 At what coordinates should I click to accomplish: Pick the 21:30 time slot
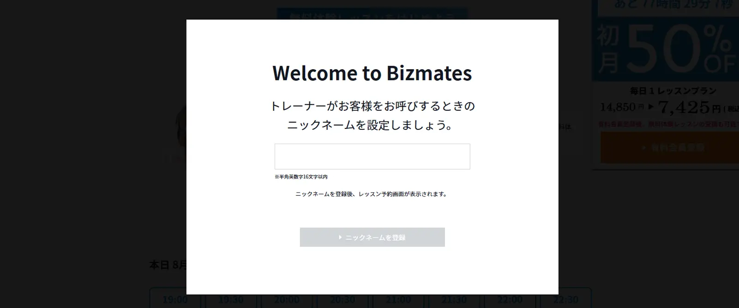click(x=454, y=299)
